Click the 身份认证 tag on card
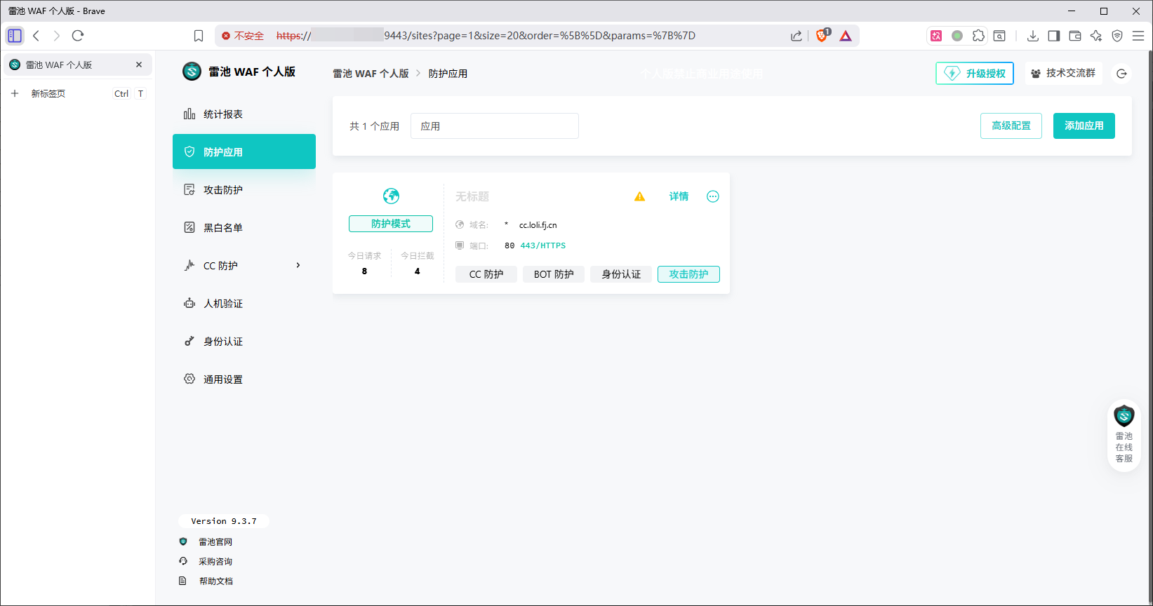Viewport: 1153px width, 606px height. (621, 274)
